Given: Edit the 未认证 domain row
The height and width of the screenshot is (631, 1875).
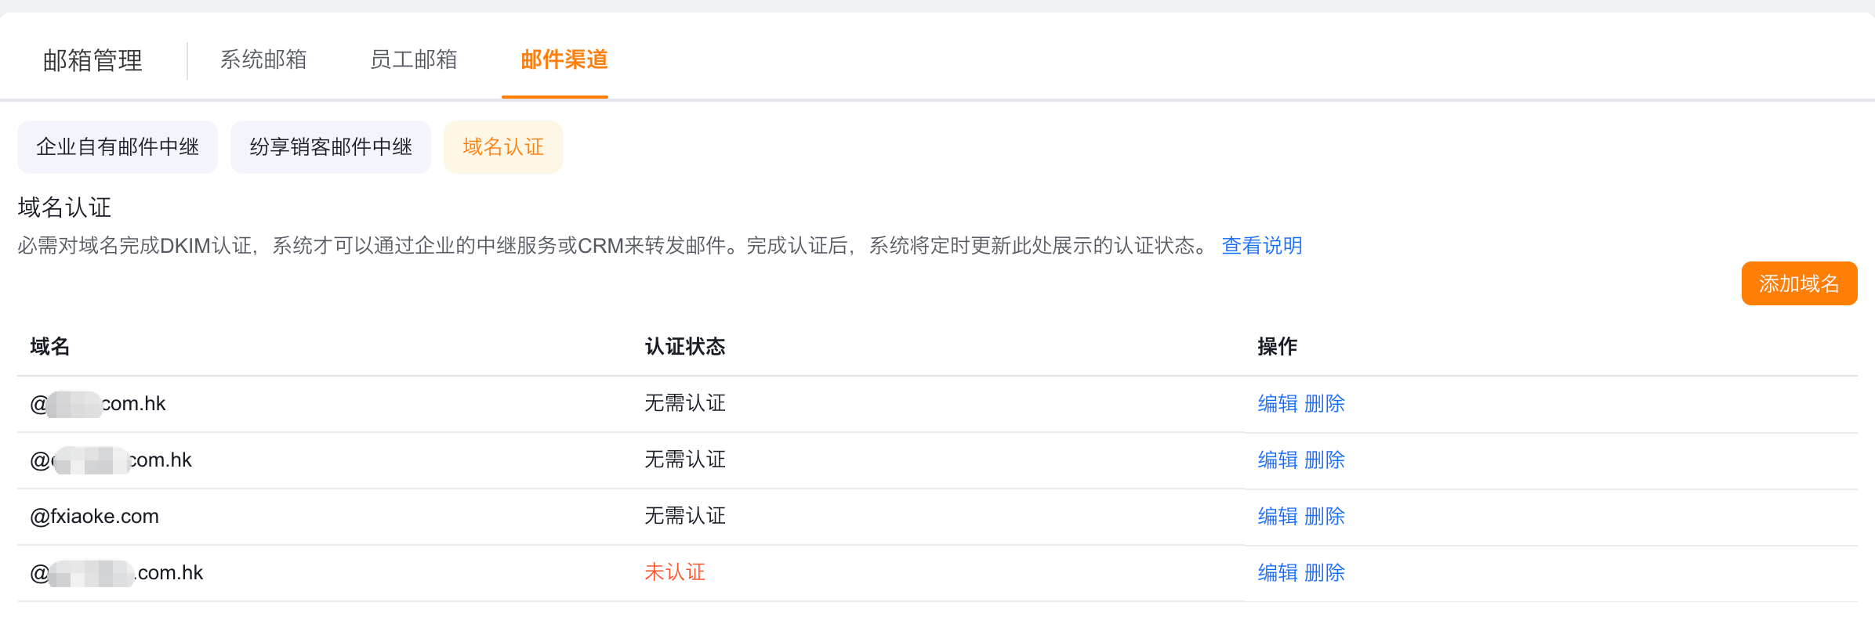Looking at the screenshot, I should tap(1278, 573).
